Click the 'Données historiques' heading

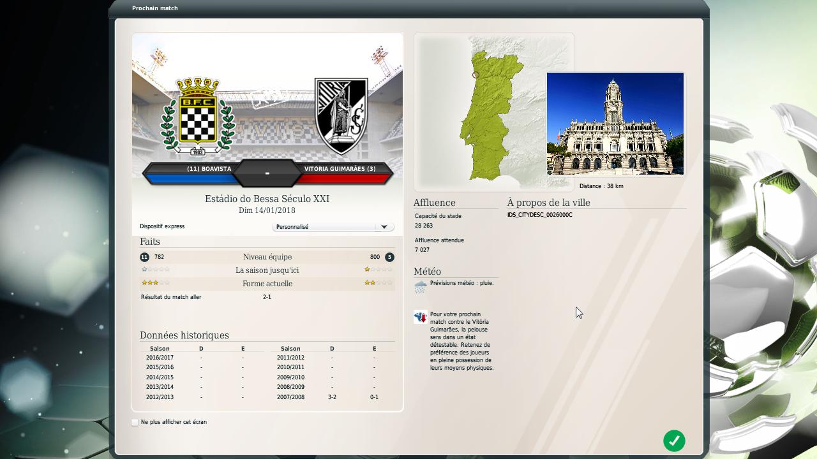pyautogui.click(x=184, y=335)
